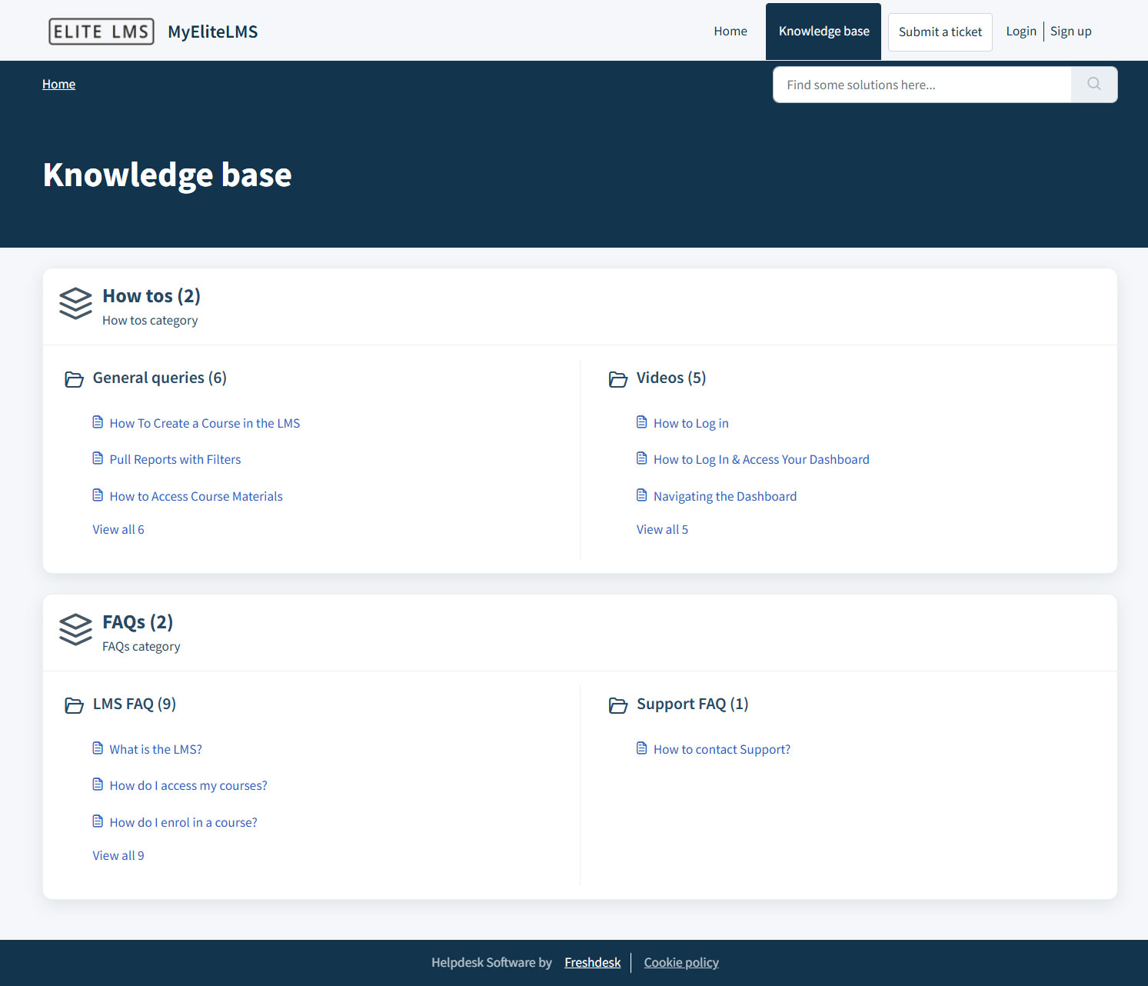Click the search magnifier icon button

point(1093,85)
